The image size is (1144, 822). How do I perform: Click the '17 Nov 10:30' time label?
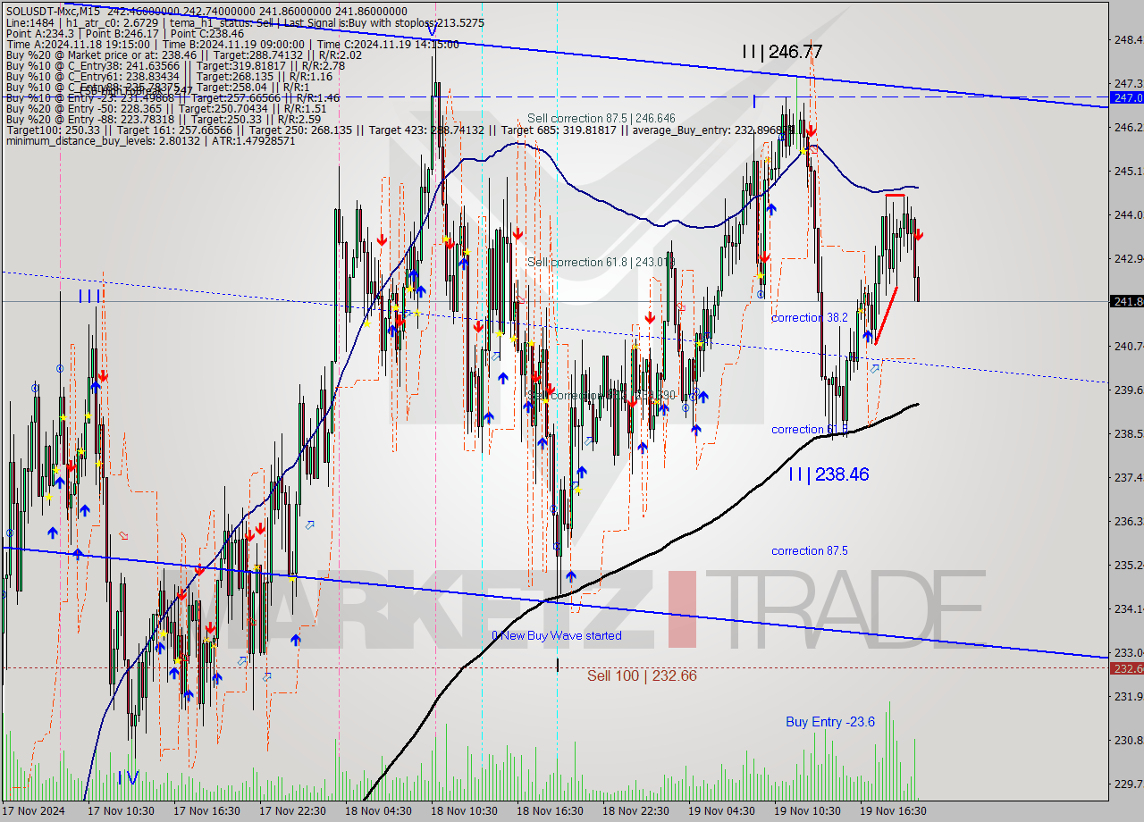coord(121,810)
